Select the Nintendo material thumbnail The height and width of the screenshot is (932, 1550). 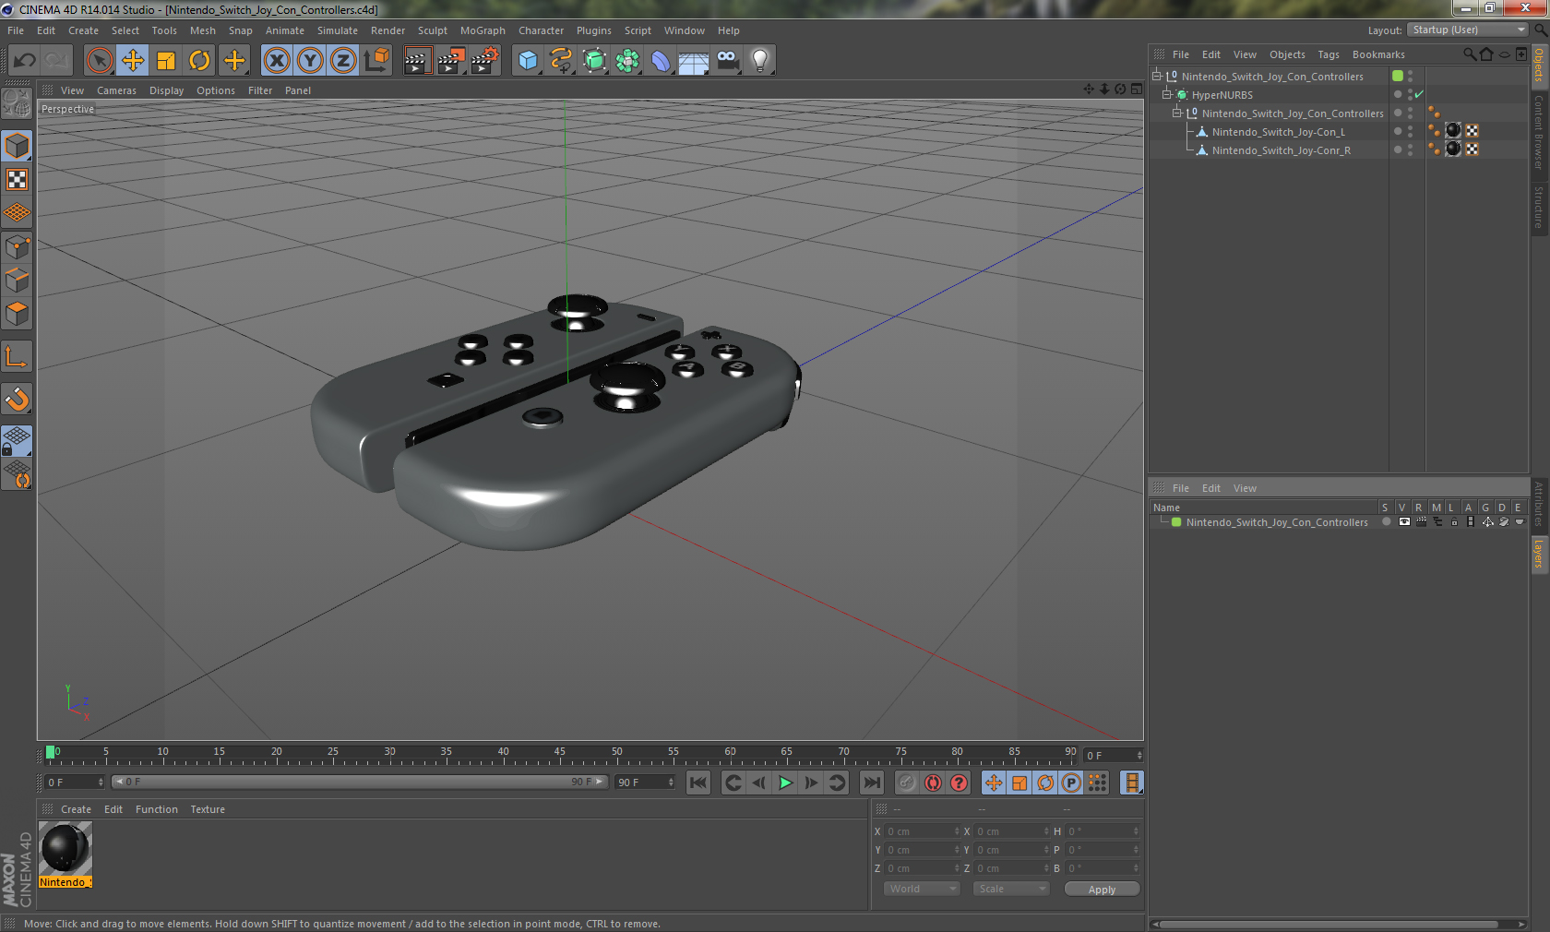(66, 848)
